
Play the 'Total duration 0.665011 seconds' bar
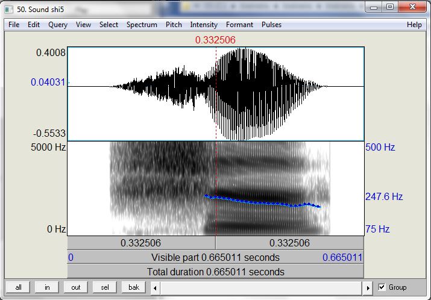(x=216, y=272)
